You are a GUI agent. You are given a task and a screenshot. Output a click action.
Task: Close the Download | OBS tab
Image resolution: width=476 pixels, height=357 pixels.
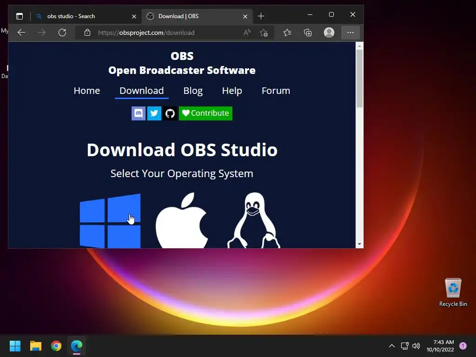(245, 16)
